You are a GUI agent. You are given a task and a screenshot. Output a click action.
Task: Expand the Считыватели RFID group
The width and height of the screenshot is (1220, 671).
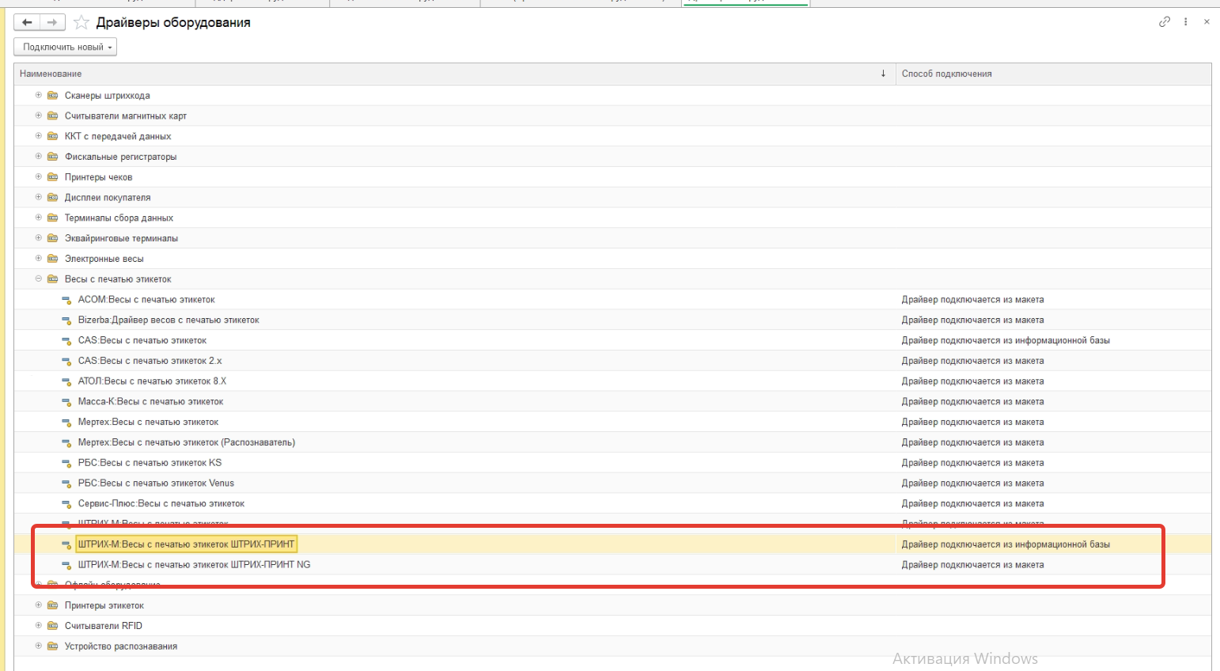tap(38, 626)
